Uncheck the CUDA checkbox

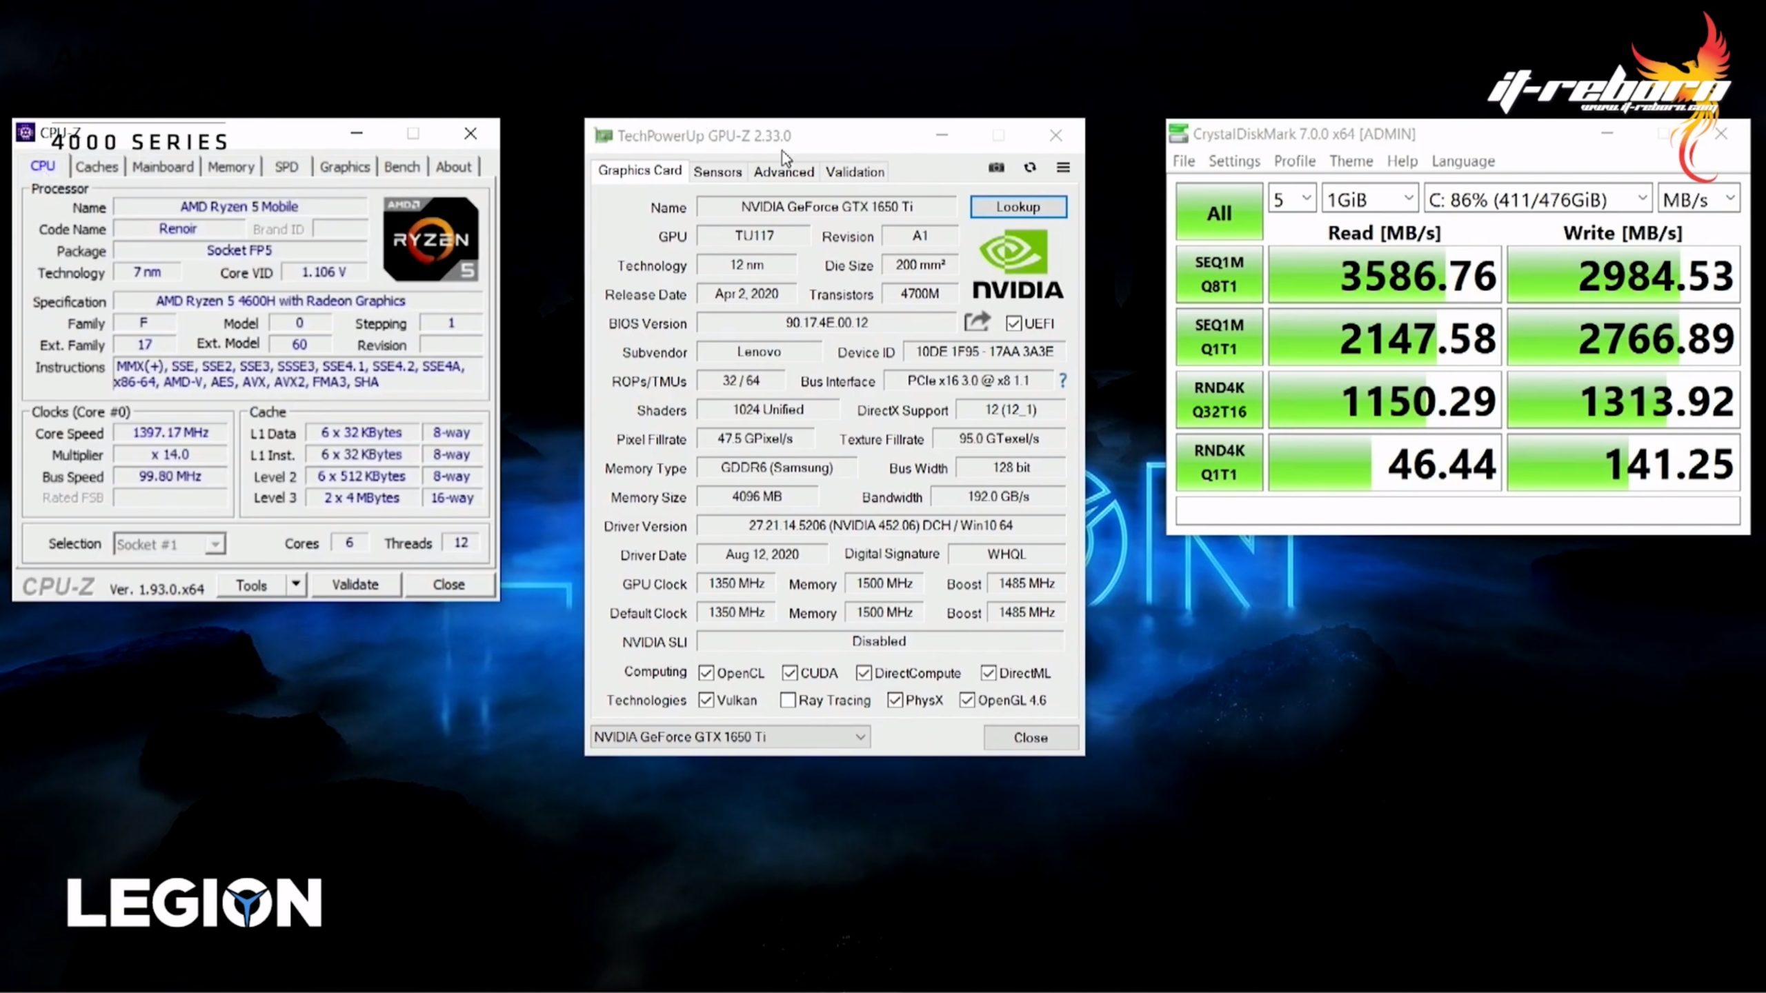790,673
